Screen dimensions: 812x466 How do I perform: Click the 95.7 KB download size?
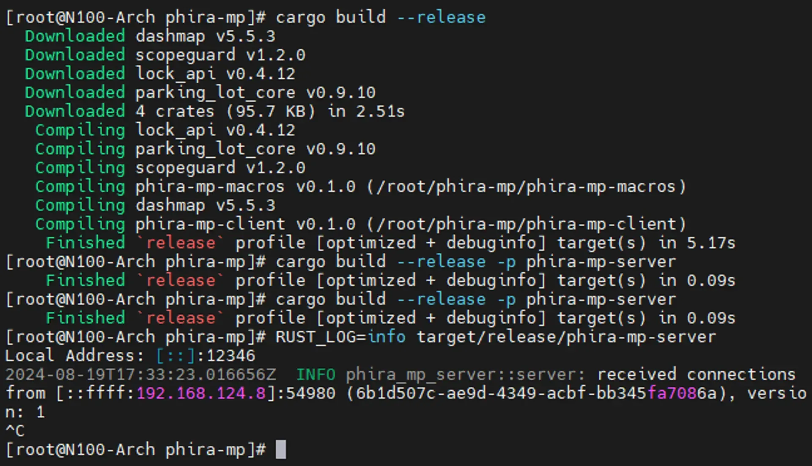271,112
